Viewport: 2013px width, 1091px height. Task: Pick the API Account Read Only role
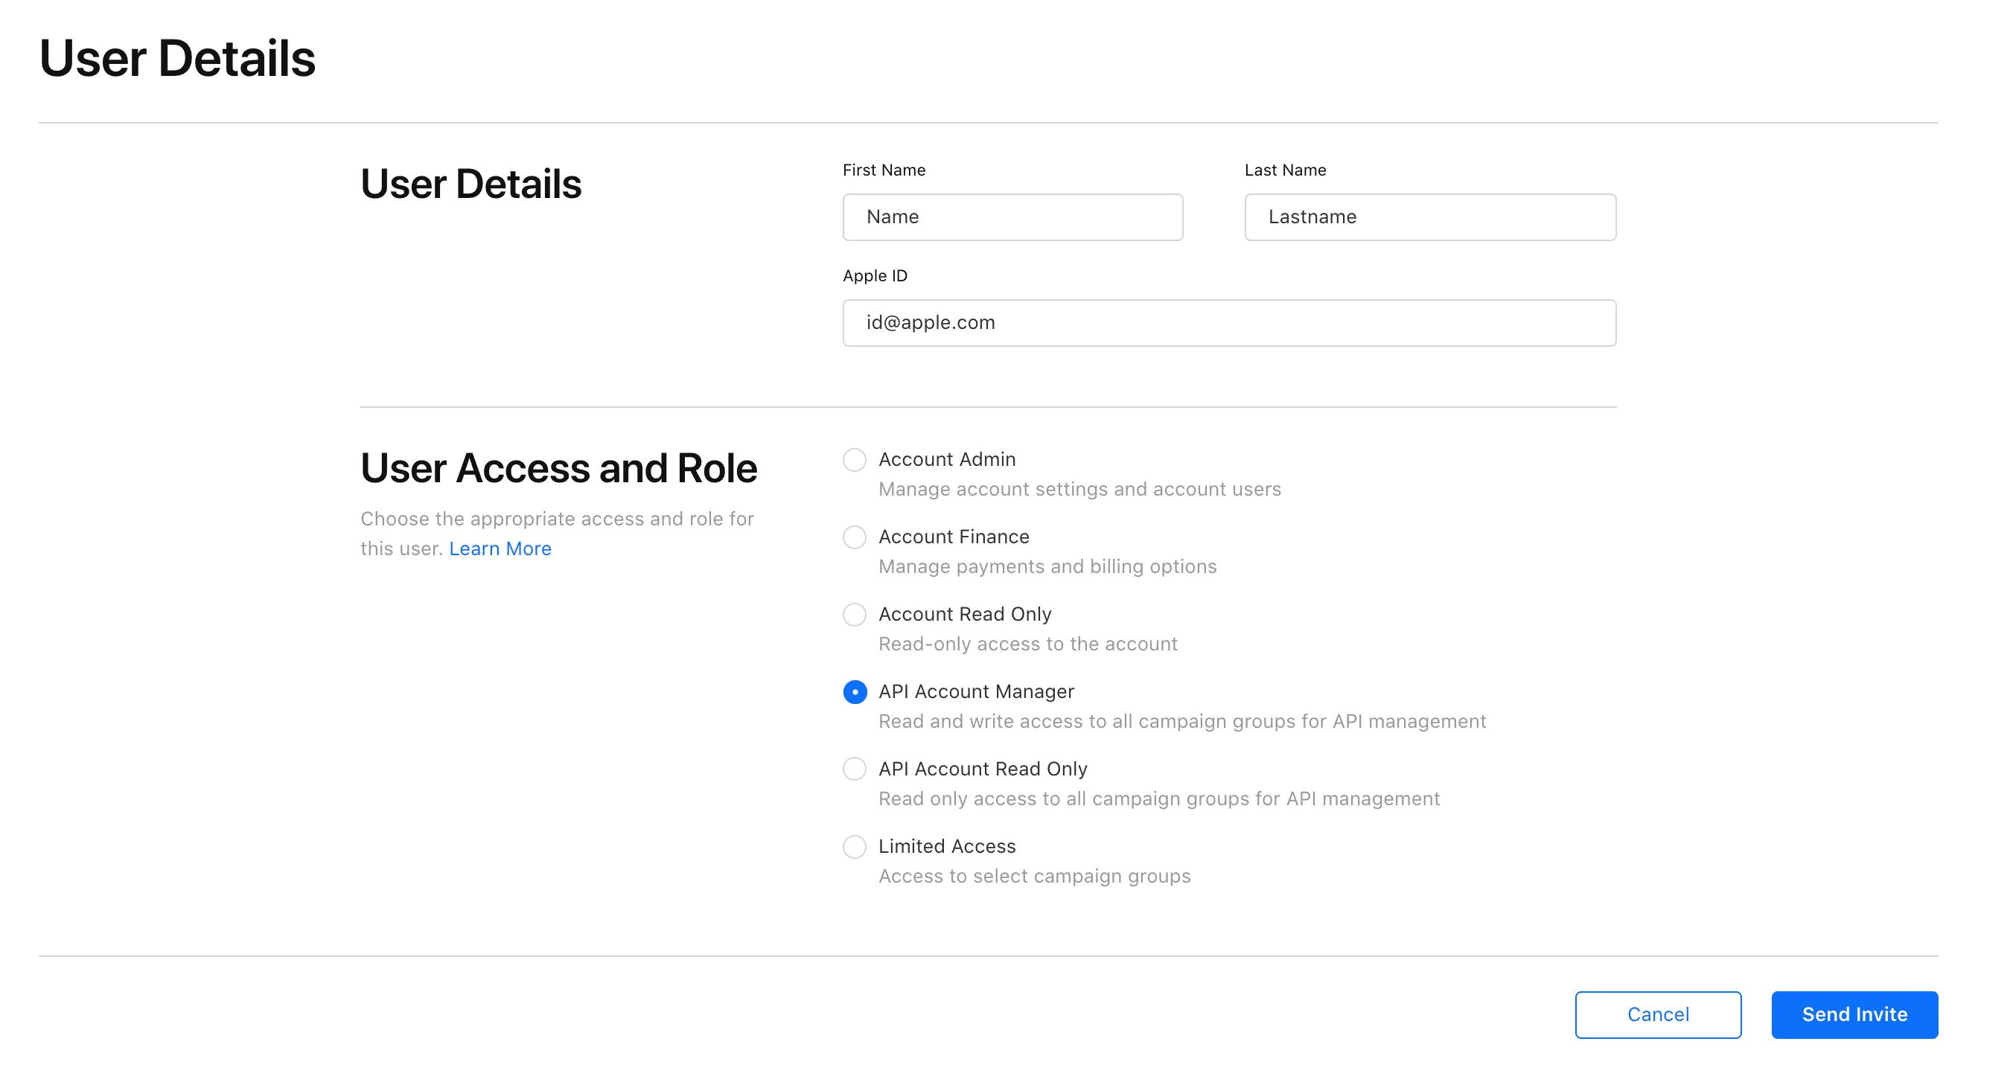[x=854, y=769]
